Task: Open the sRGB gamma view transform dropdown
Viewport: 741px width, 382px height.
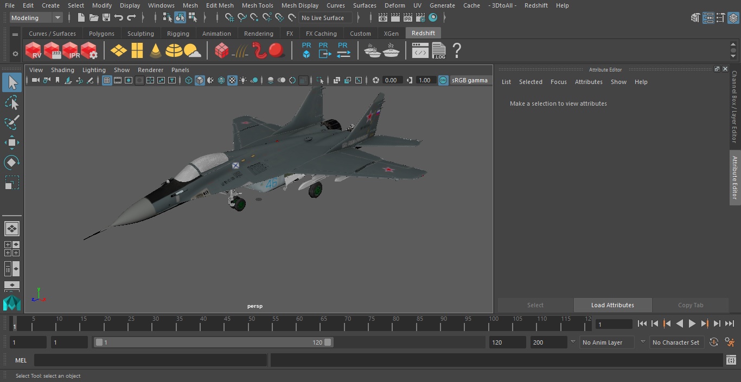Action: pos(470,80)
